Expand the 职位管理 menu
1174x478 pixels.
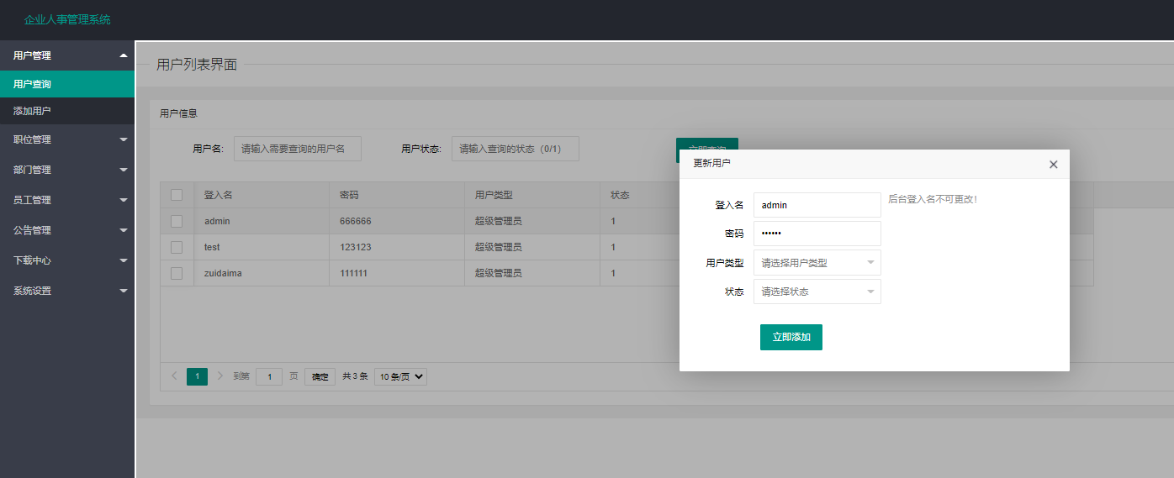[67, 139]
